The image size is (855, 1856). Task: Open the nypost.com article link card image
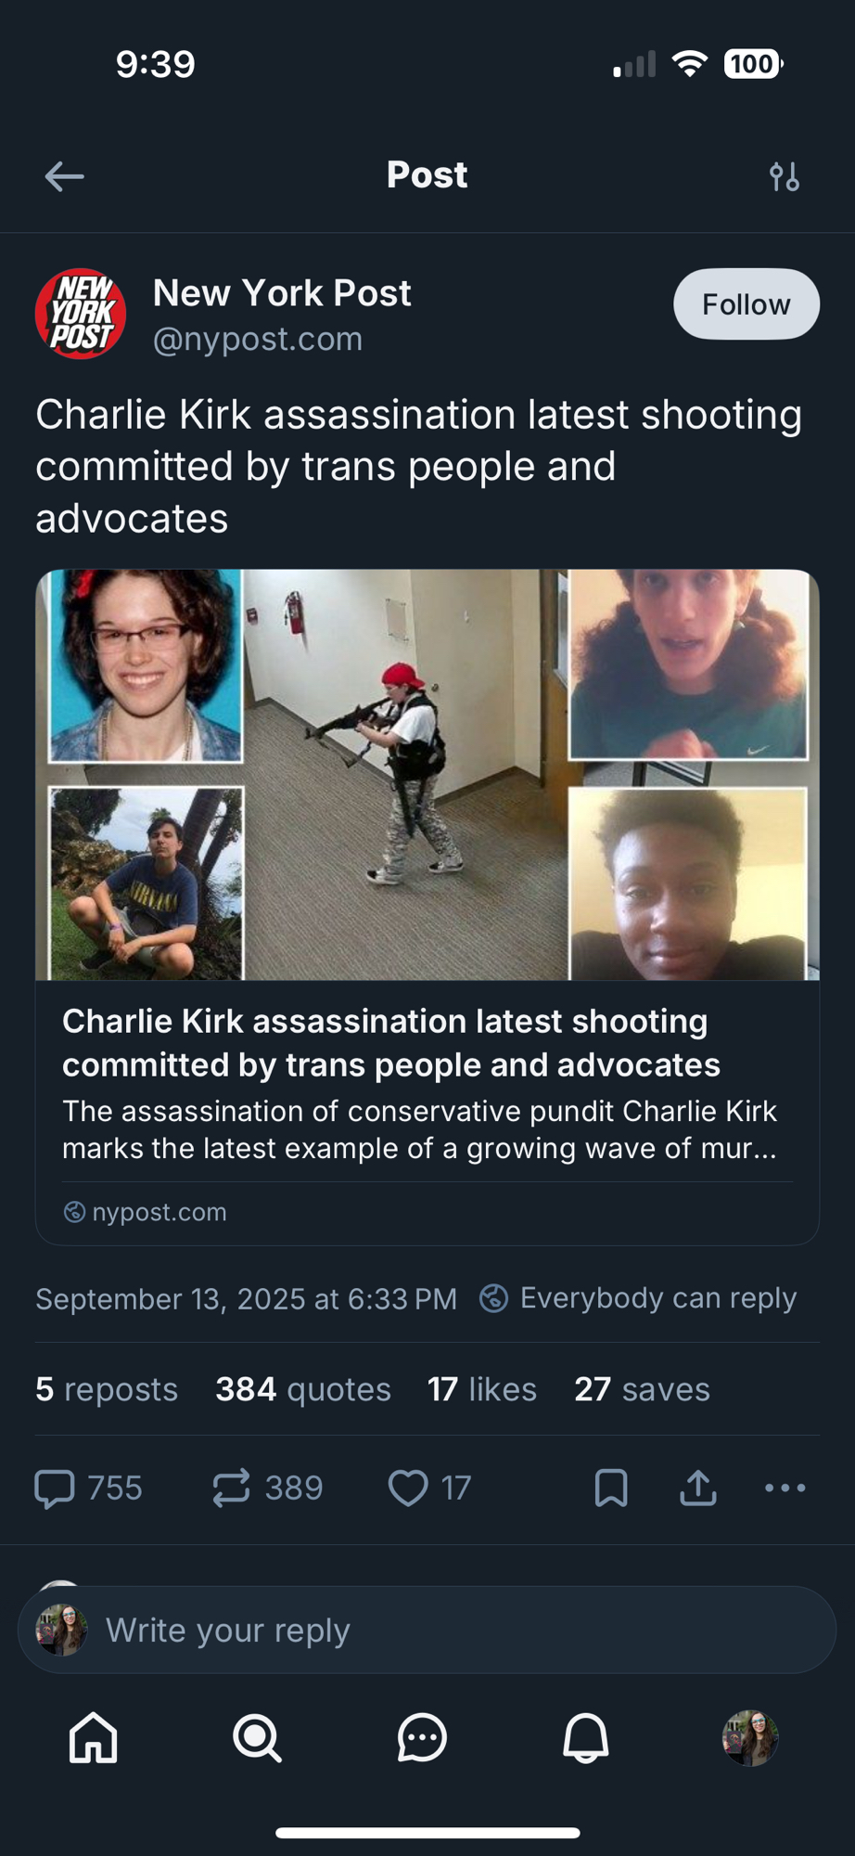click(x=427, y=775)
